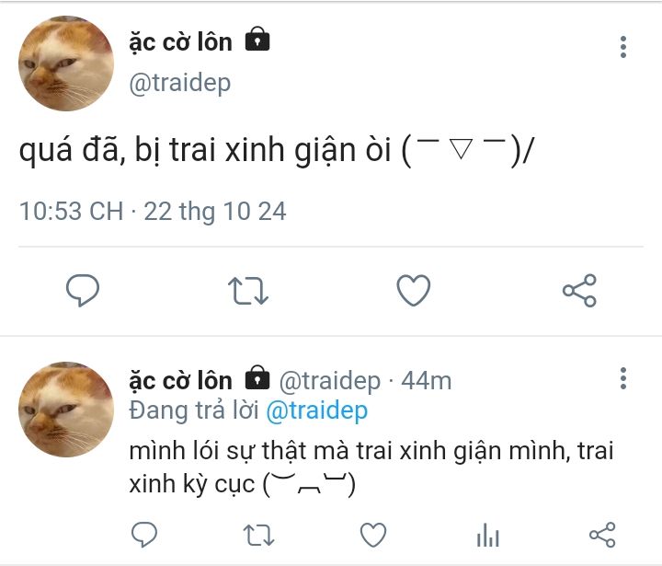Click the @traidep handle under main tweet name
662x566 pixels.
point(180,83)
